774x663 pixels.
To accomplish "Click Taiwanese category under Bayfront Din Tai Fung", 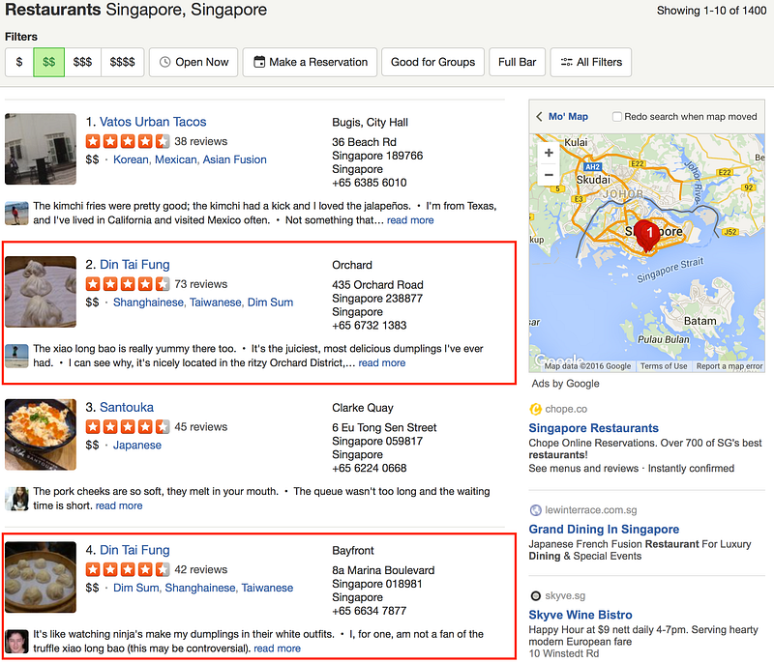I will [267, 588].
